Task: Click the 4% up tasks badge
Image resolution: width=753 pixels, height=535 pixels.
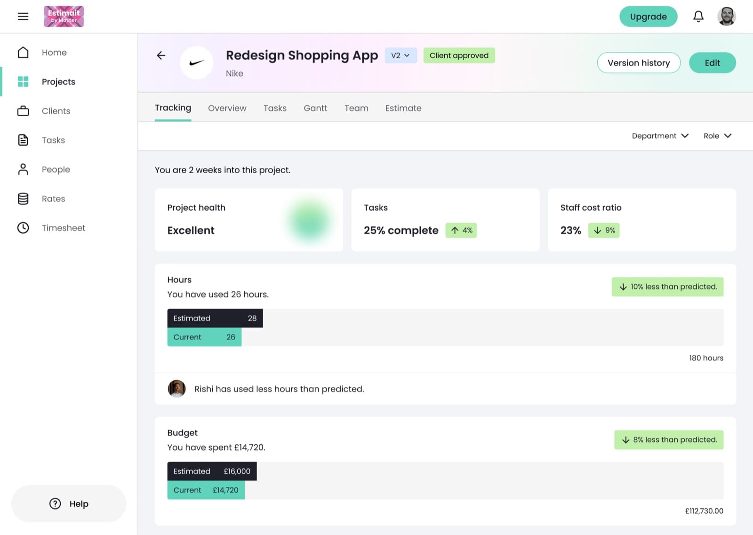Action: 461,230
